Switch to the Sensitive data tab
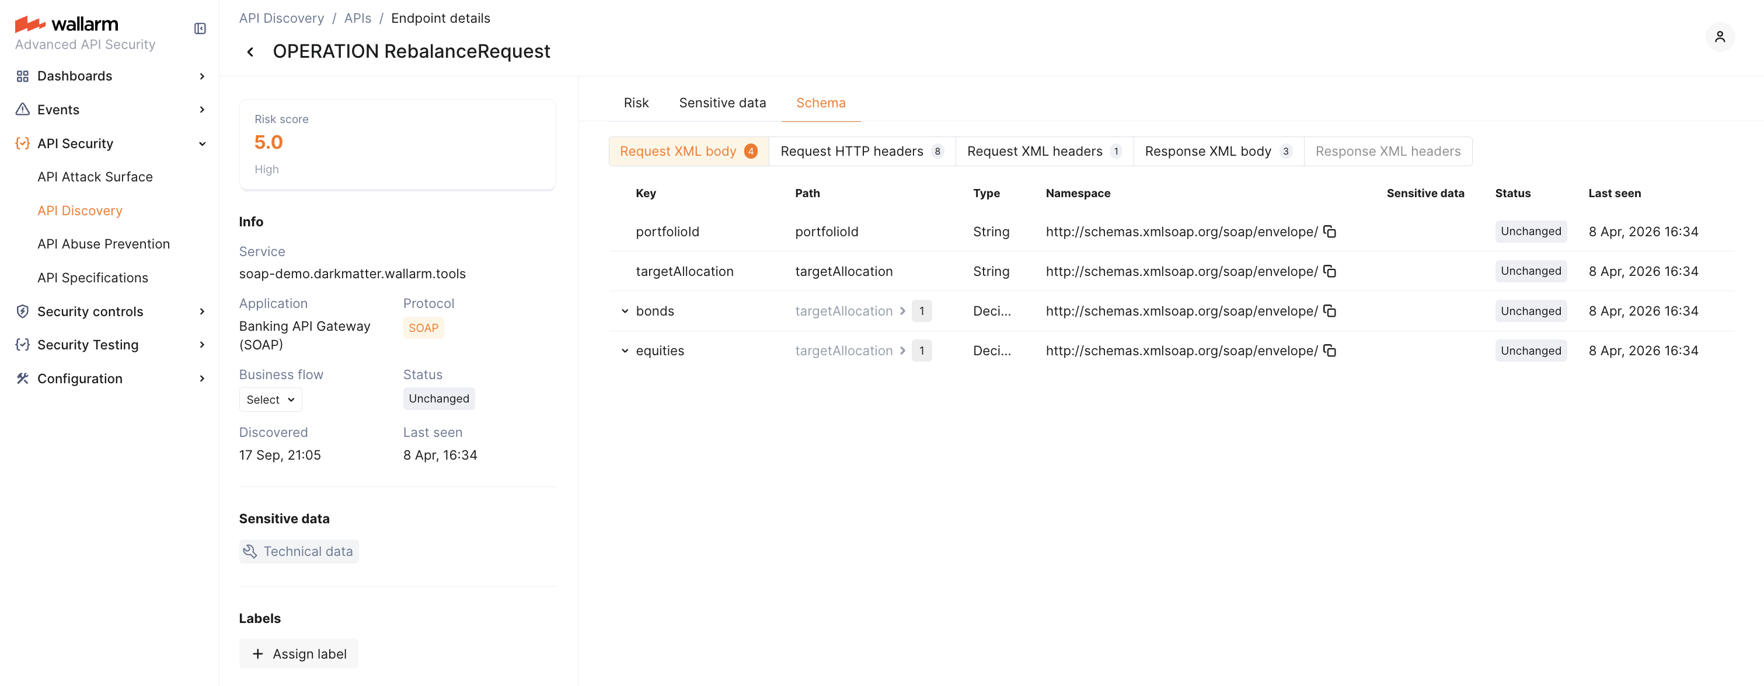 coord(723,103)
